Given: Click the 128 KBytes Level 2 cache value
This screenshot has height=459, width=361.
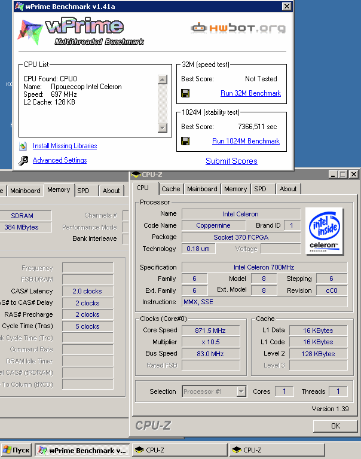Looking at the screenshot, I should pyautogui.click(x=318, y=354).
